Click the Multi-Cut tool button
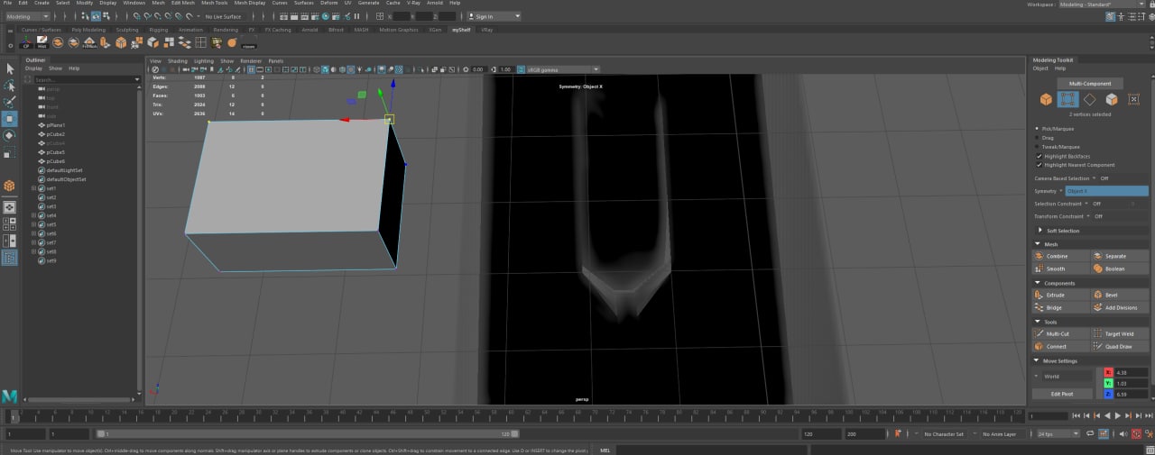The height and width of the screenshot is (455, 1155). tap(1061, 333)
